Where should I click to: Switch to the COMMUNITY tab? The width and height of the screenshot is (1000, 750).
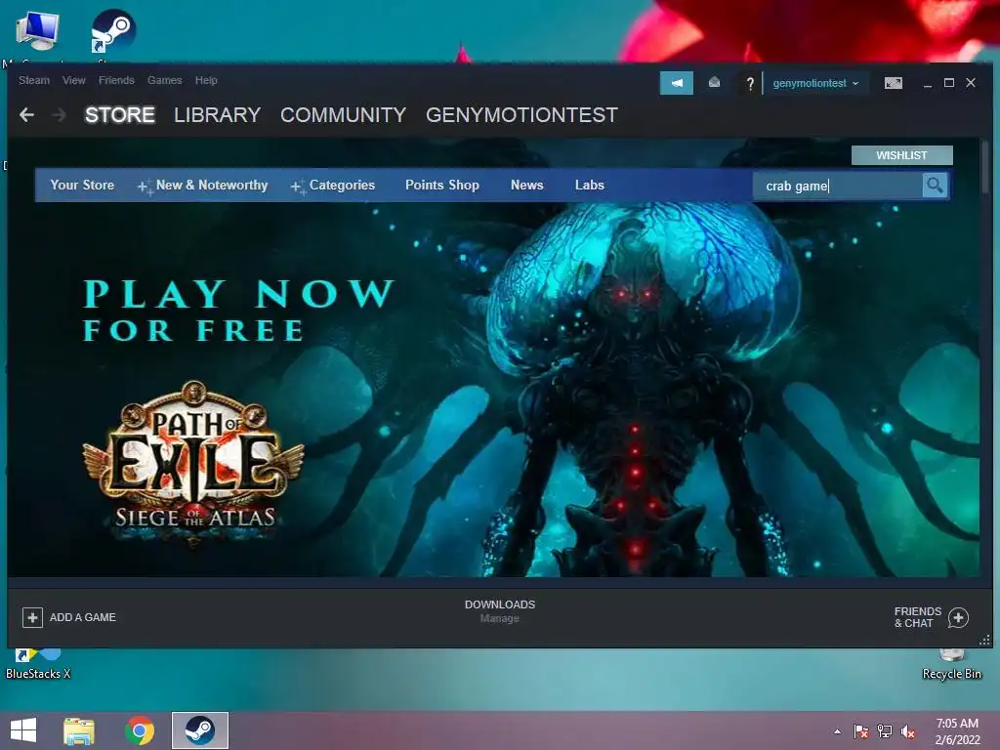[343, 115]
